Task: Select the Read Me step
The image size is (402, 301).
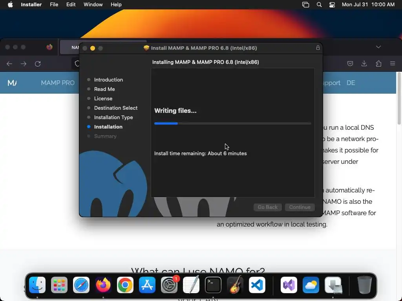Action: tap(104, 89)
